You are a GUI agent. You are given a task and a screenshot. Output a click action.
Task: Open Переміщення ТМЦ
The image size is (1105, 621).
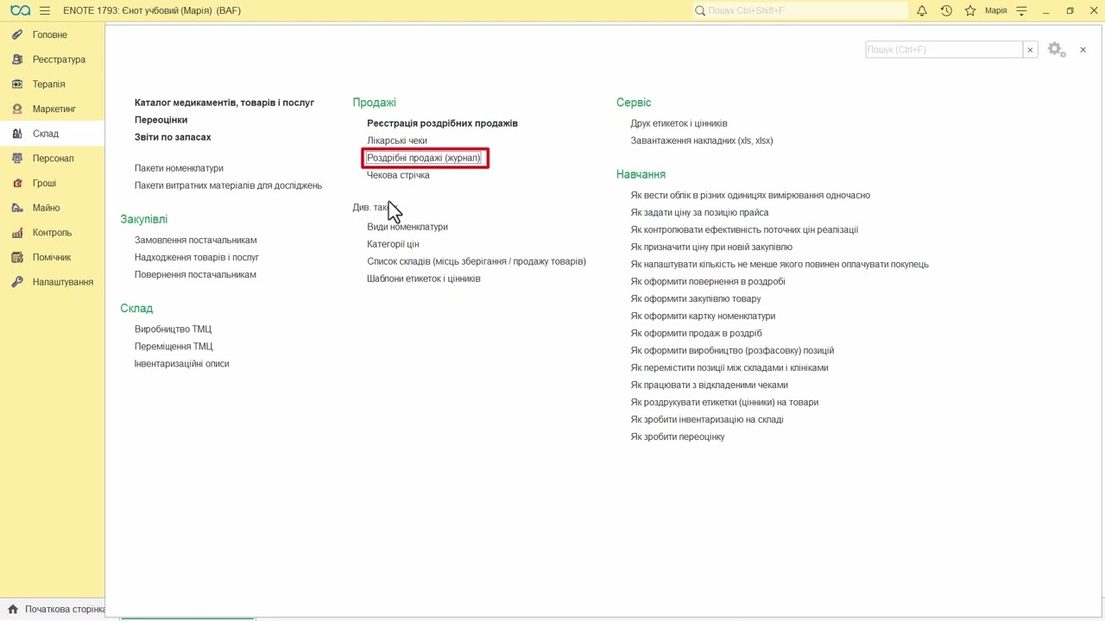(174, 346)
